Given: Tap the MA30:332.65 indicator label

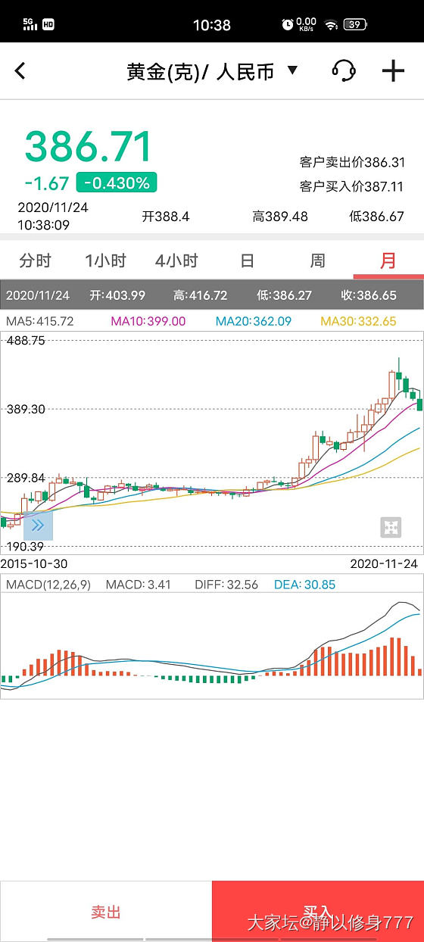Looking at the screenshot, I should (358, 321).
